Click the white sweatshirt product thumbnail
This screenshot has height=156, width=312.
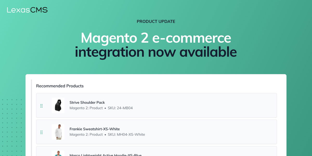pyautogui.click(x=58, y=132)
